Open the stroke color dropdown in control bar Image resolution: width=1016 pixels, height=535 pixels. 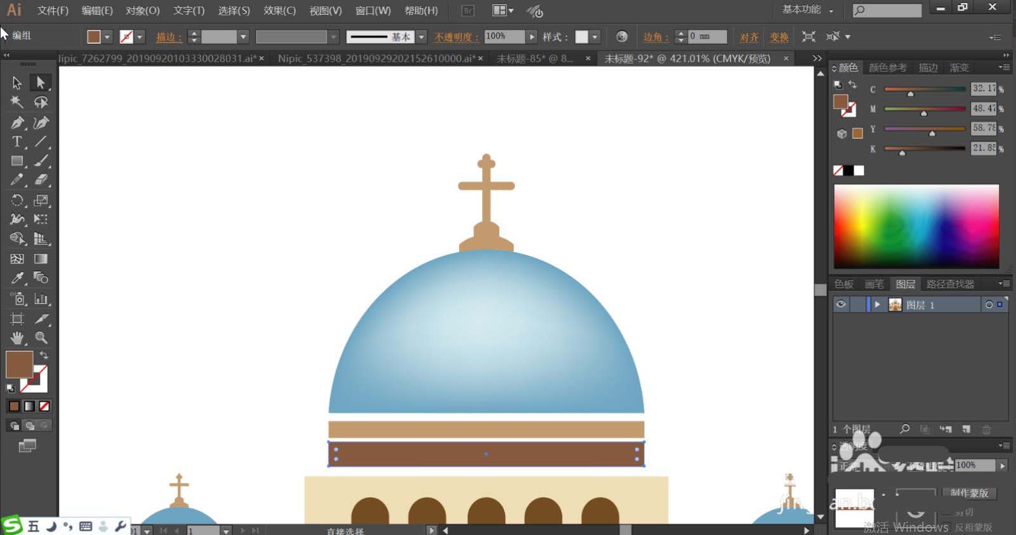pos(140,37)
